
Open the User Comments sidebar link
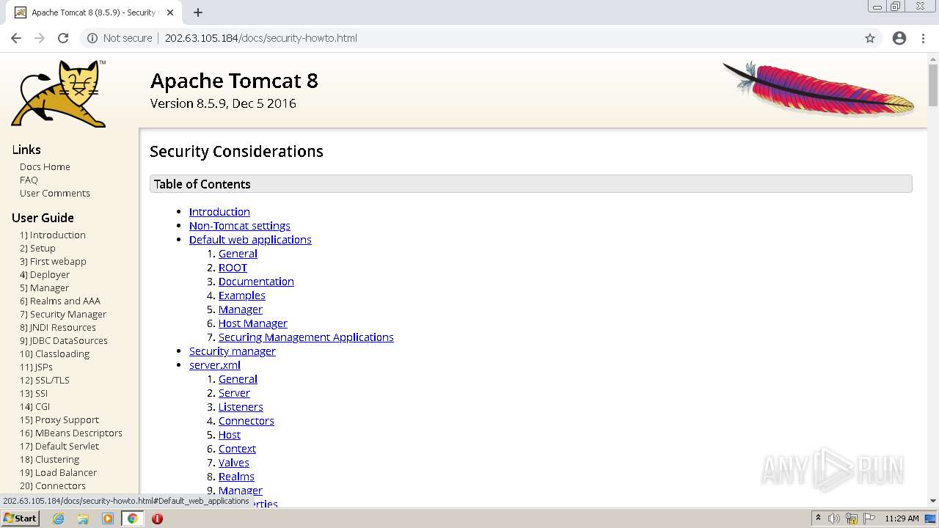(x=55, y=193)
